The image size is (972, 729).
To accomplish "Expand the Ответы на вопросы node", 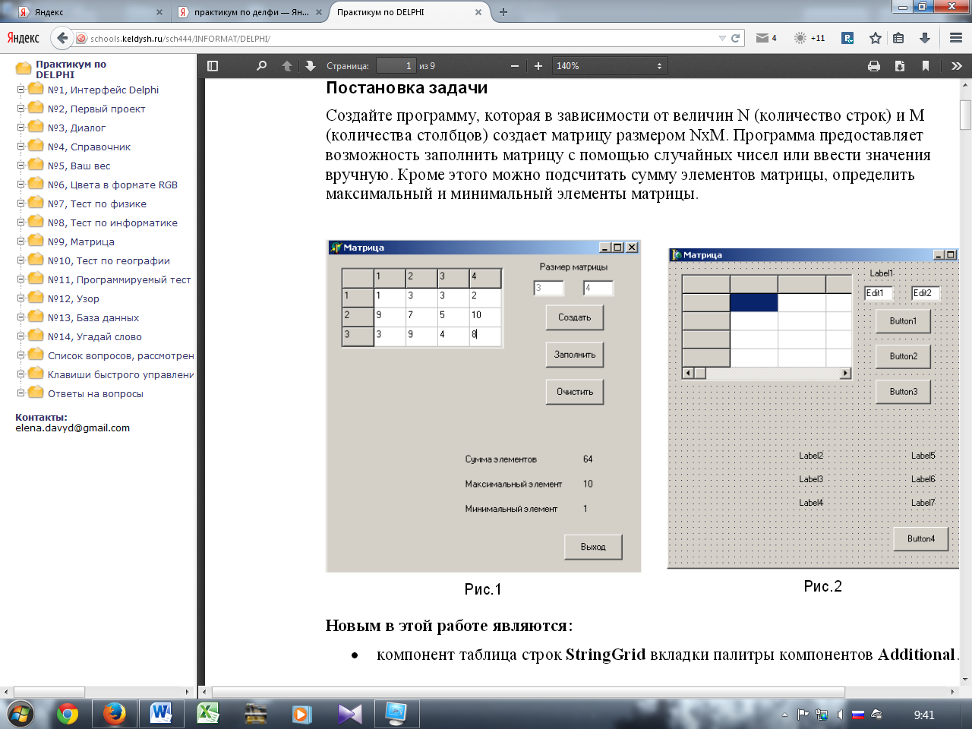I will click(x=21, y=393).
